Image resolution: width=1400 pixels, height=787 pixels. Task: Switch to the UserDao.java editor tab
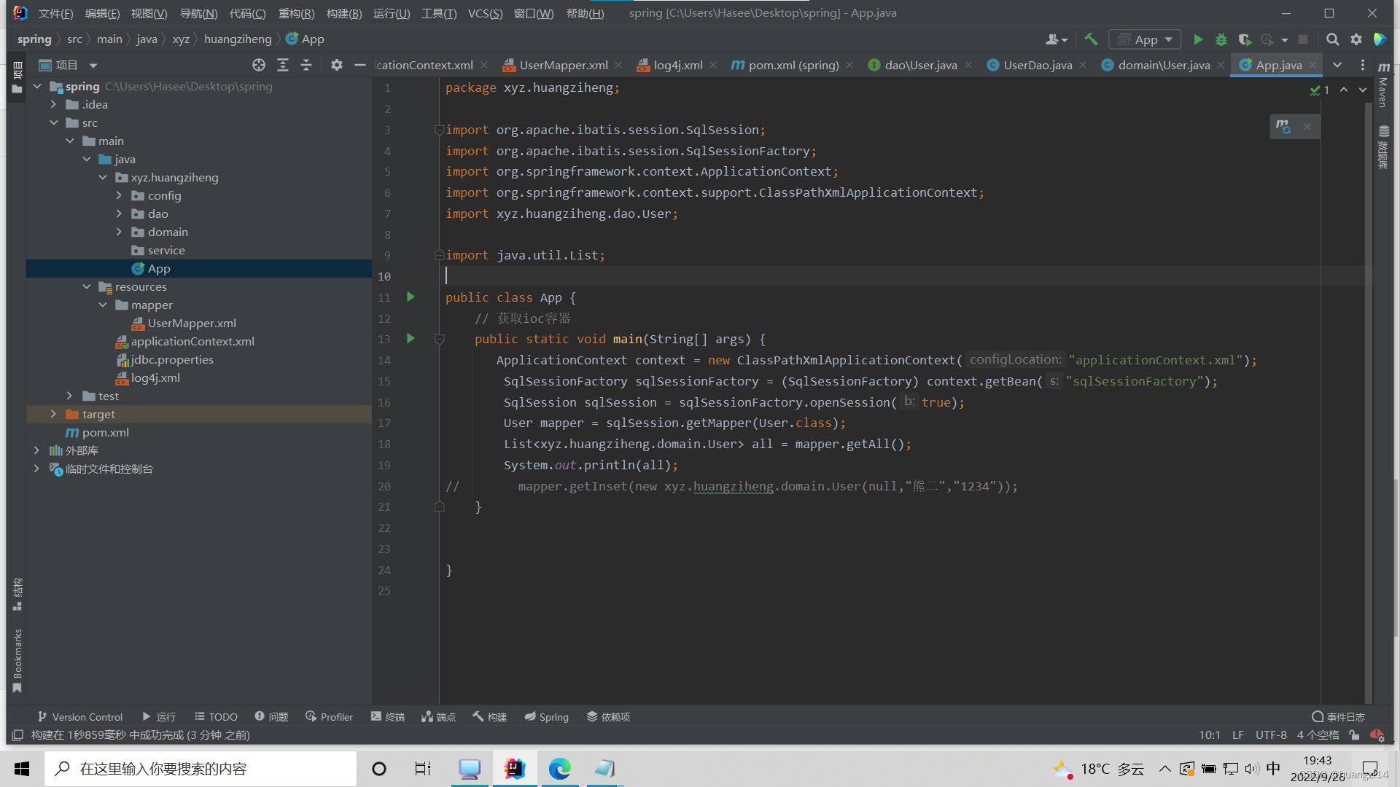[x=1037, y=65]
